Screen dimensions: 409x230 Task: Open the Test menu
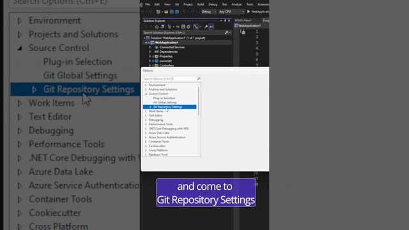(x=224, y=4)
